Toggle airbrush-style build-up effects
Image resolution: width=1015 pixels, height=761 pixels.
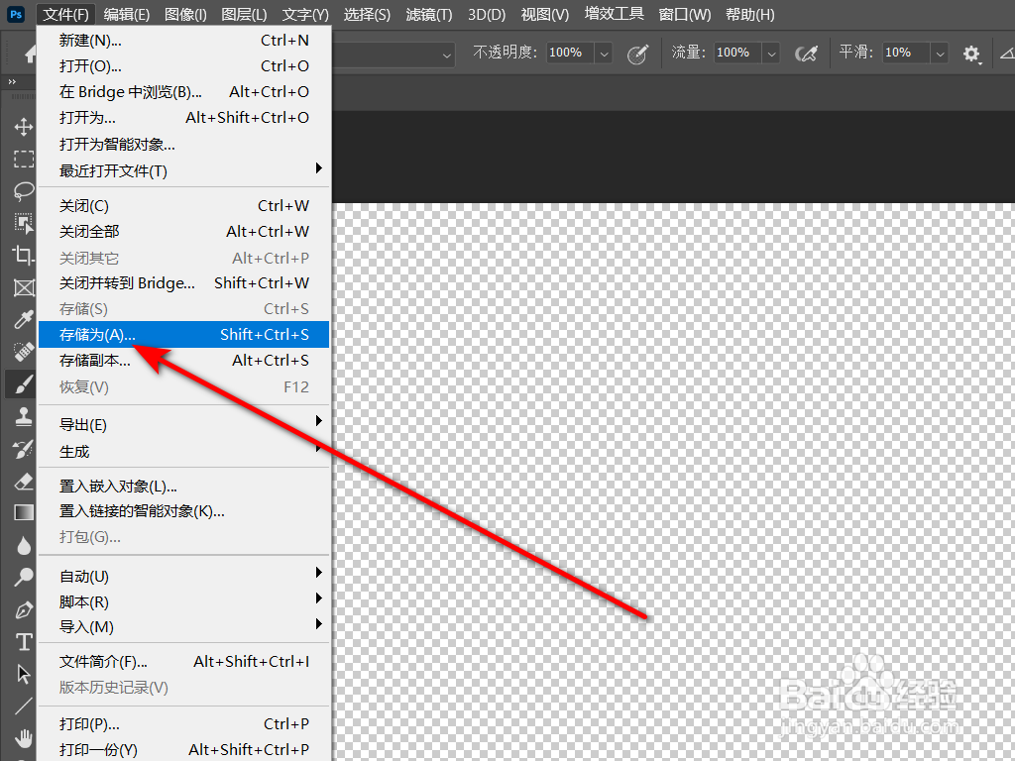coord(807,54)
